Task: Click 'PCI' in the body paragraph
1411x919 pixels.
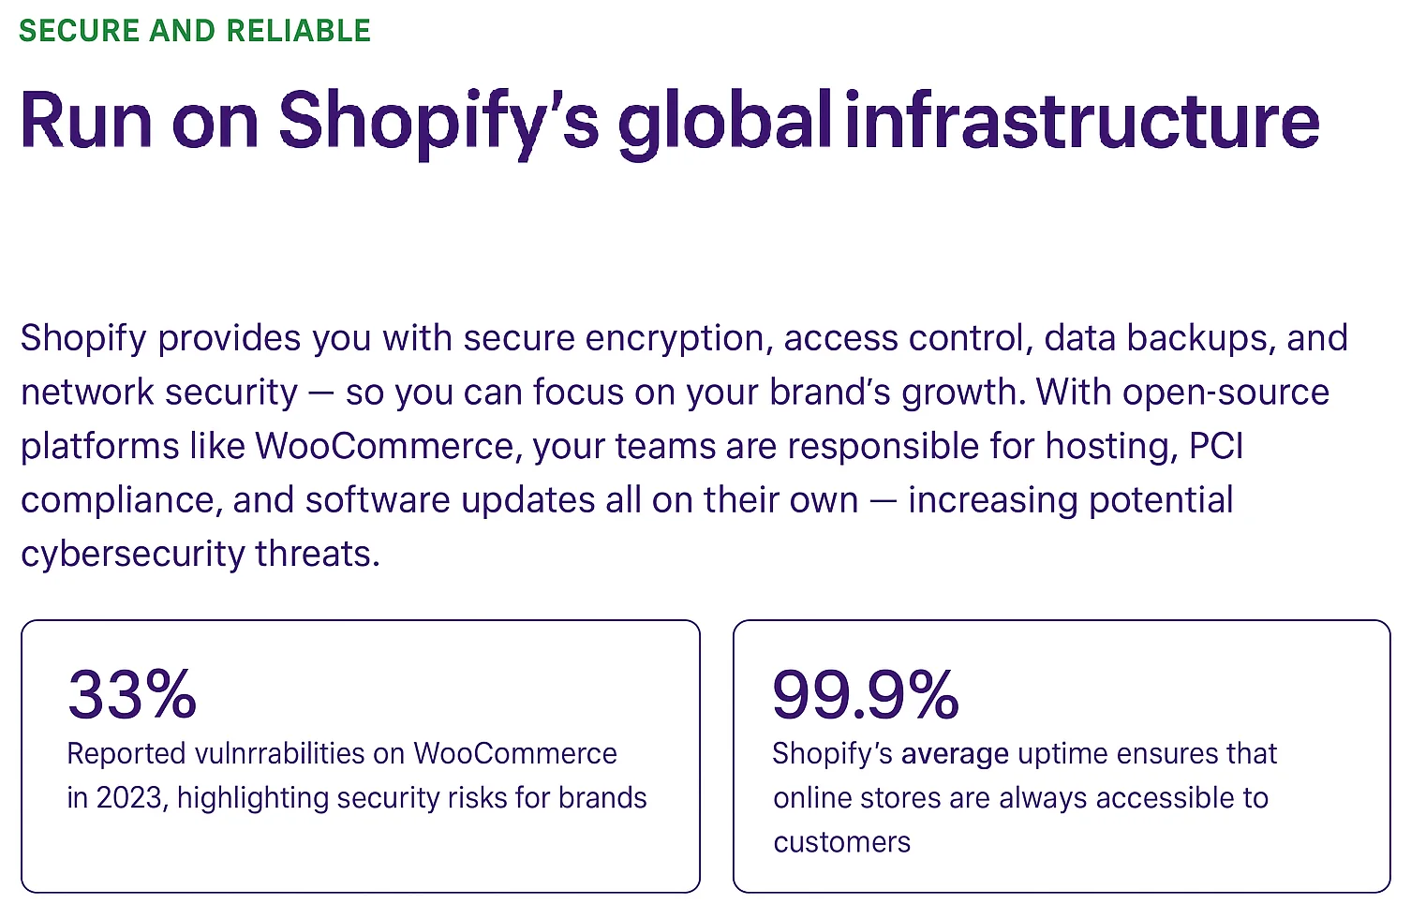Action: tap(1215, 446)
